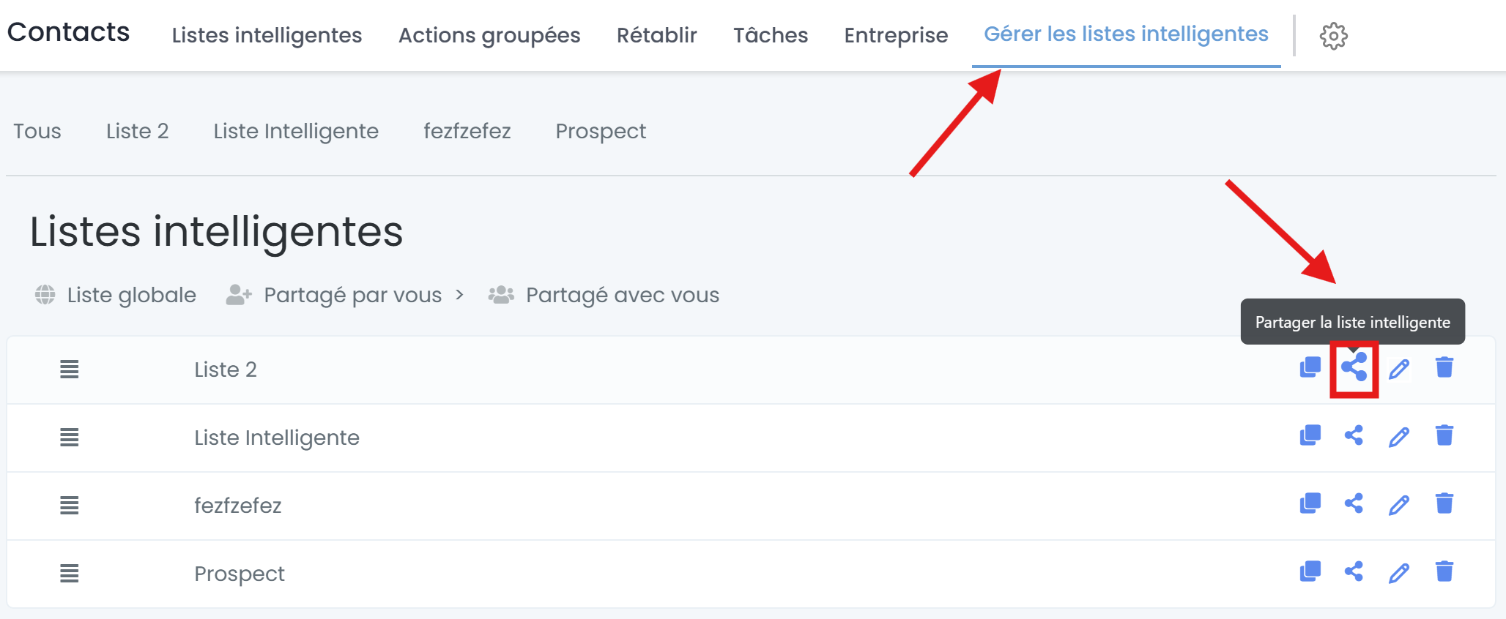Switch to the Tâches tab
The height and width of the screenshot is (619, 1506).
[x=771, y=35]
